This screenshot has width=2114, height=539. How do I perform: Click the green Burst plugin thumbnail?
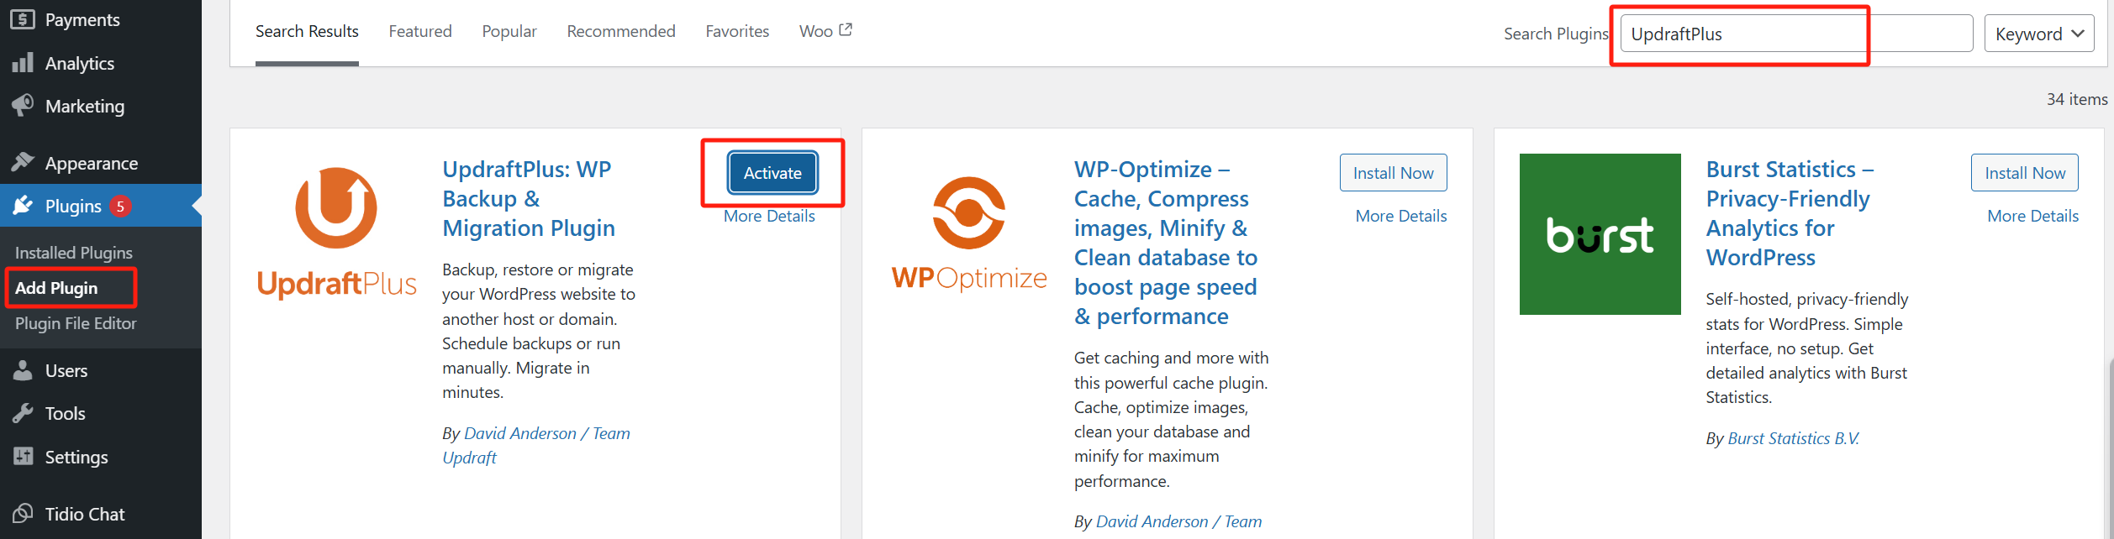[1600, 234]
